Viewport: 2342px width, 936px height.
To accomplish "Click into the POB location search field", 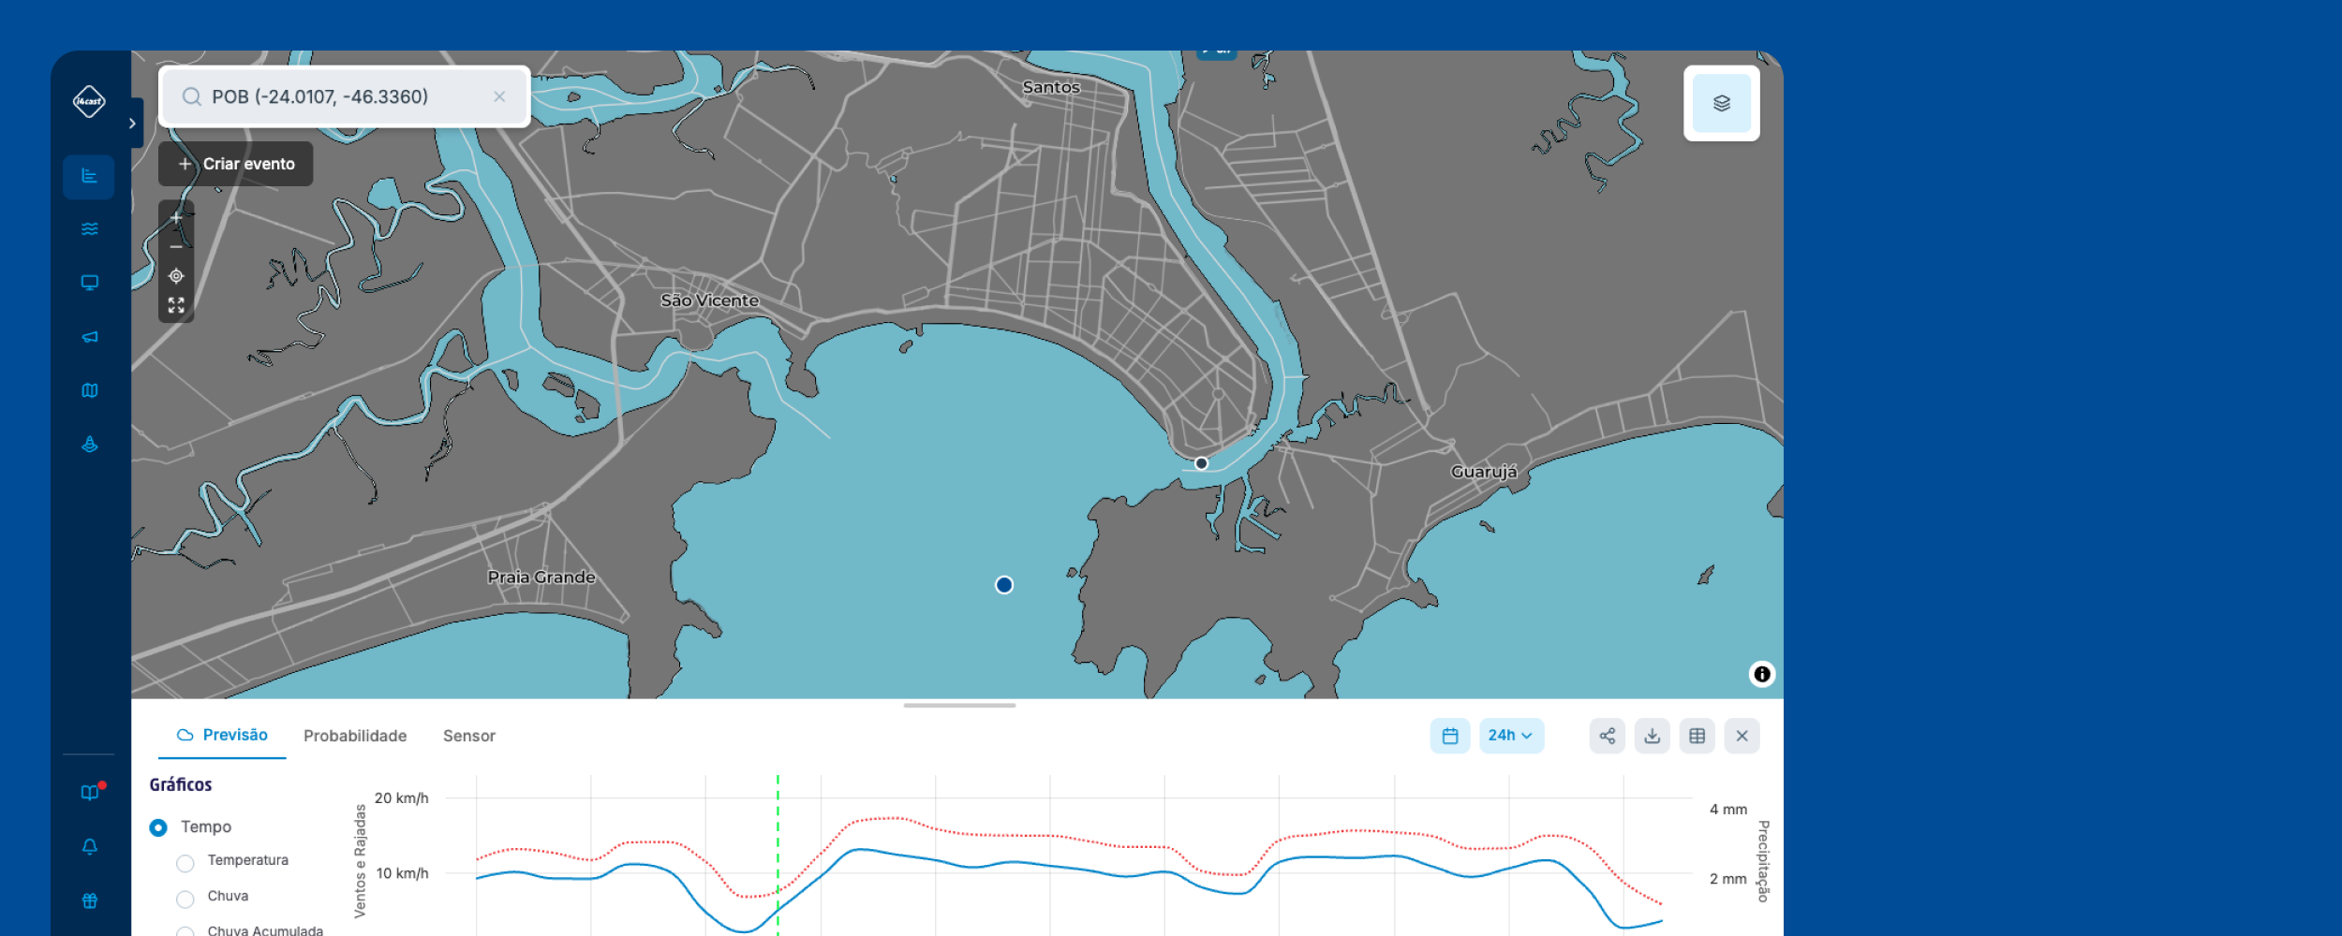I will (345, 96).
